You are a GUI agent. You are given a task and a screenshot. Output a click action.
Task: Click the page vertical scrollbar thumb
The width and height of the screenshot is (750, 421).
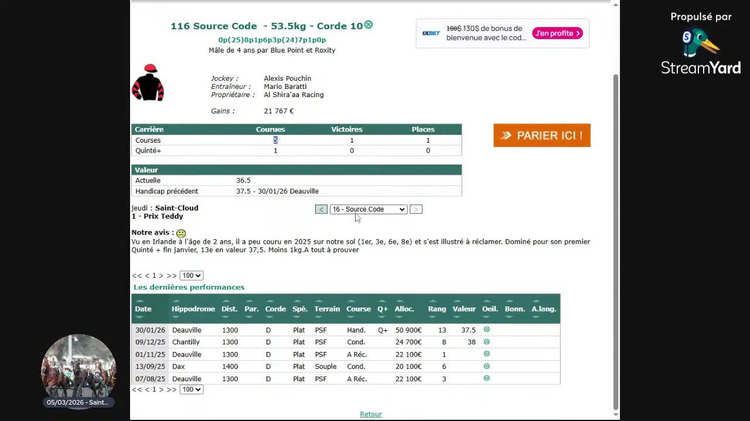click(x=615, y=241)
